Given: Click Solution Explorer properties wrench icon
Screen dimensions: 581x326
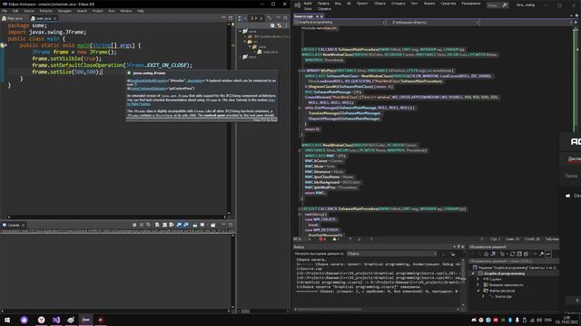Looking at the screenshot, I should click(x=541, y=254).
